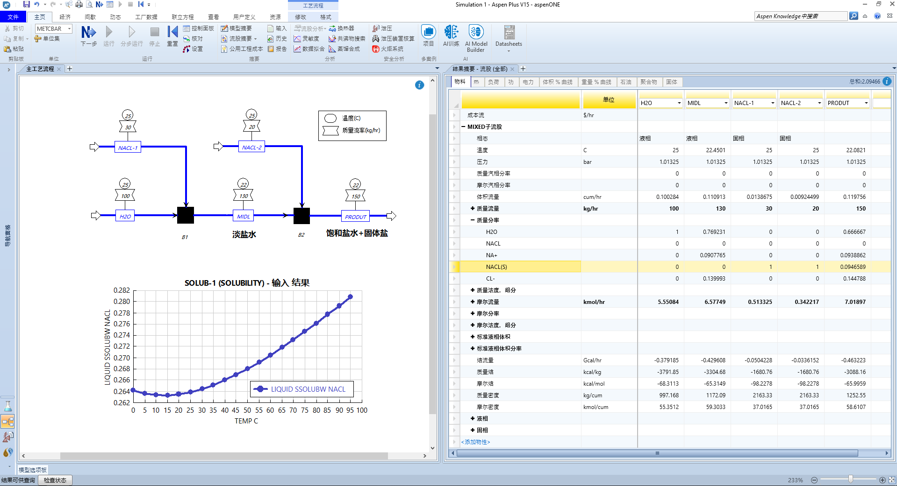This screenshot has height=486, width=897.
Task: Select the 固体 results tab
Action: point(672,82)
